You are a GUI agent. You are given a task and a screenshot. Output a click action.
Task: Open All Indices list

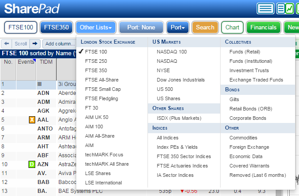coord(168,138)
